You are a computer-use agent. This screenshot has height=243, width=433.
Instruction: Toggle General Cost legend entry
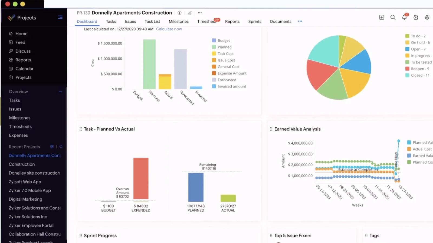pos(226,67)
